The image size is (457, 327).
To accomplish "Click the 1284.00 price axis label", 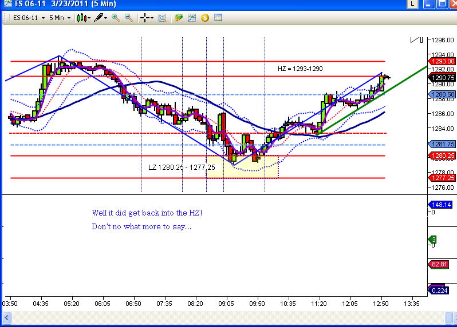I will [443, 129].
